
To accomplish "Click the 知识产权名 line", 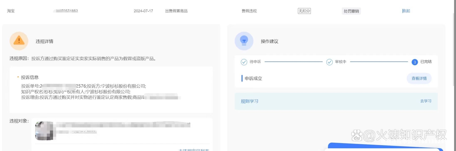I will point(76,92).
